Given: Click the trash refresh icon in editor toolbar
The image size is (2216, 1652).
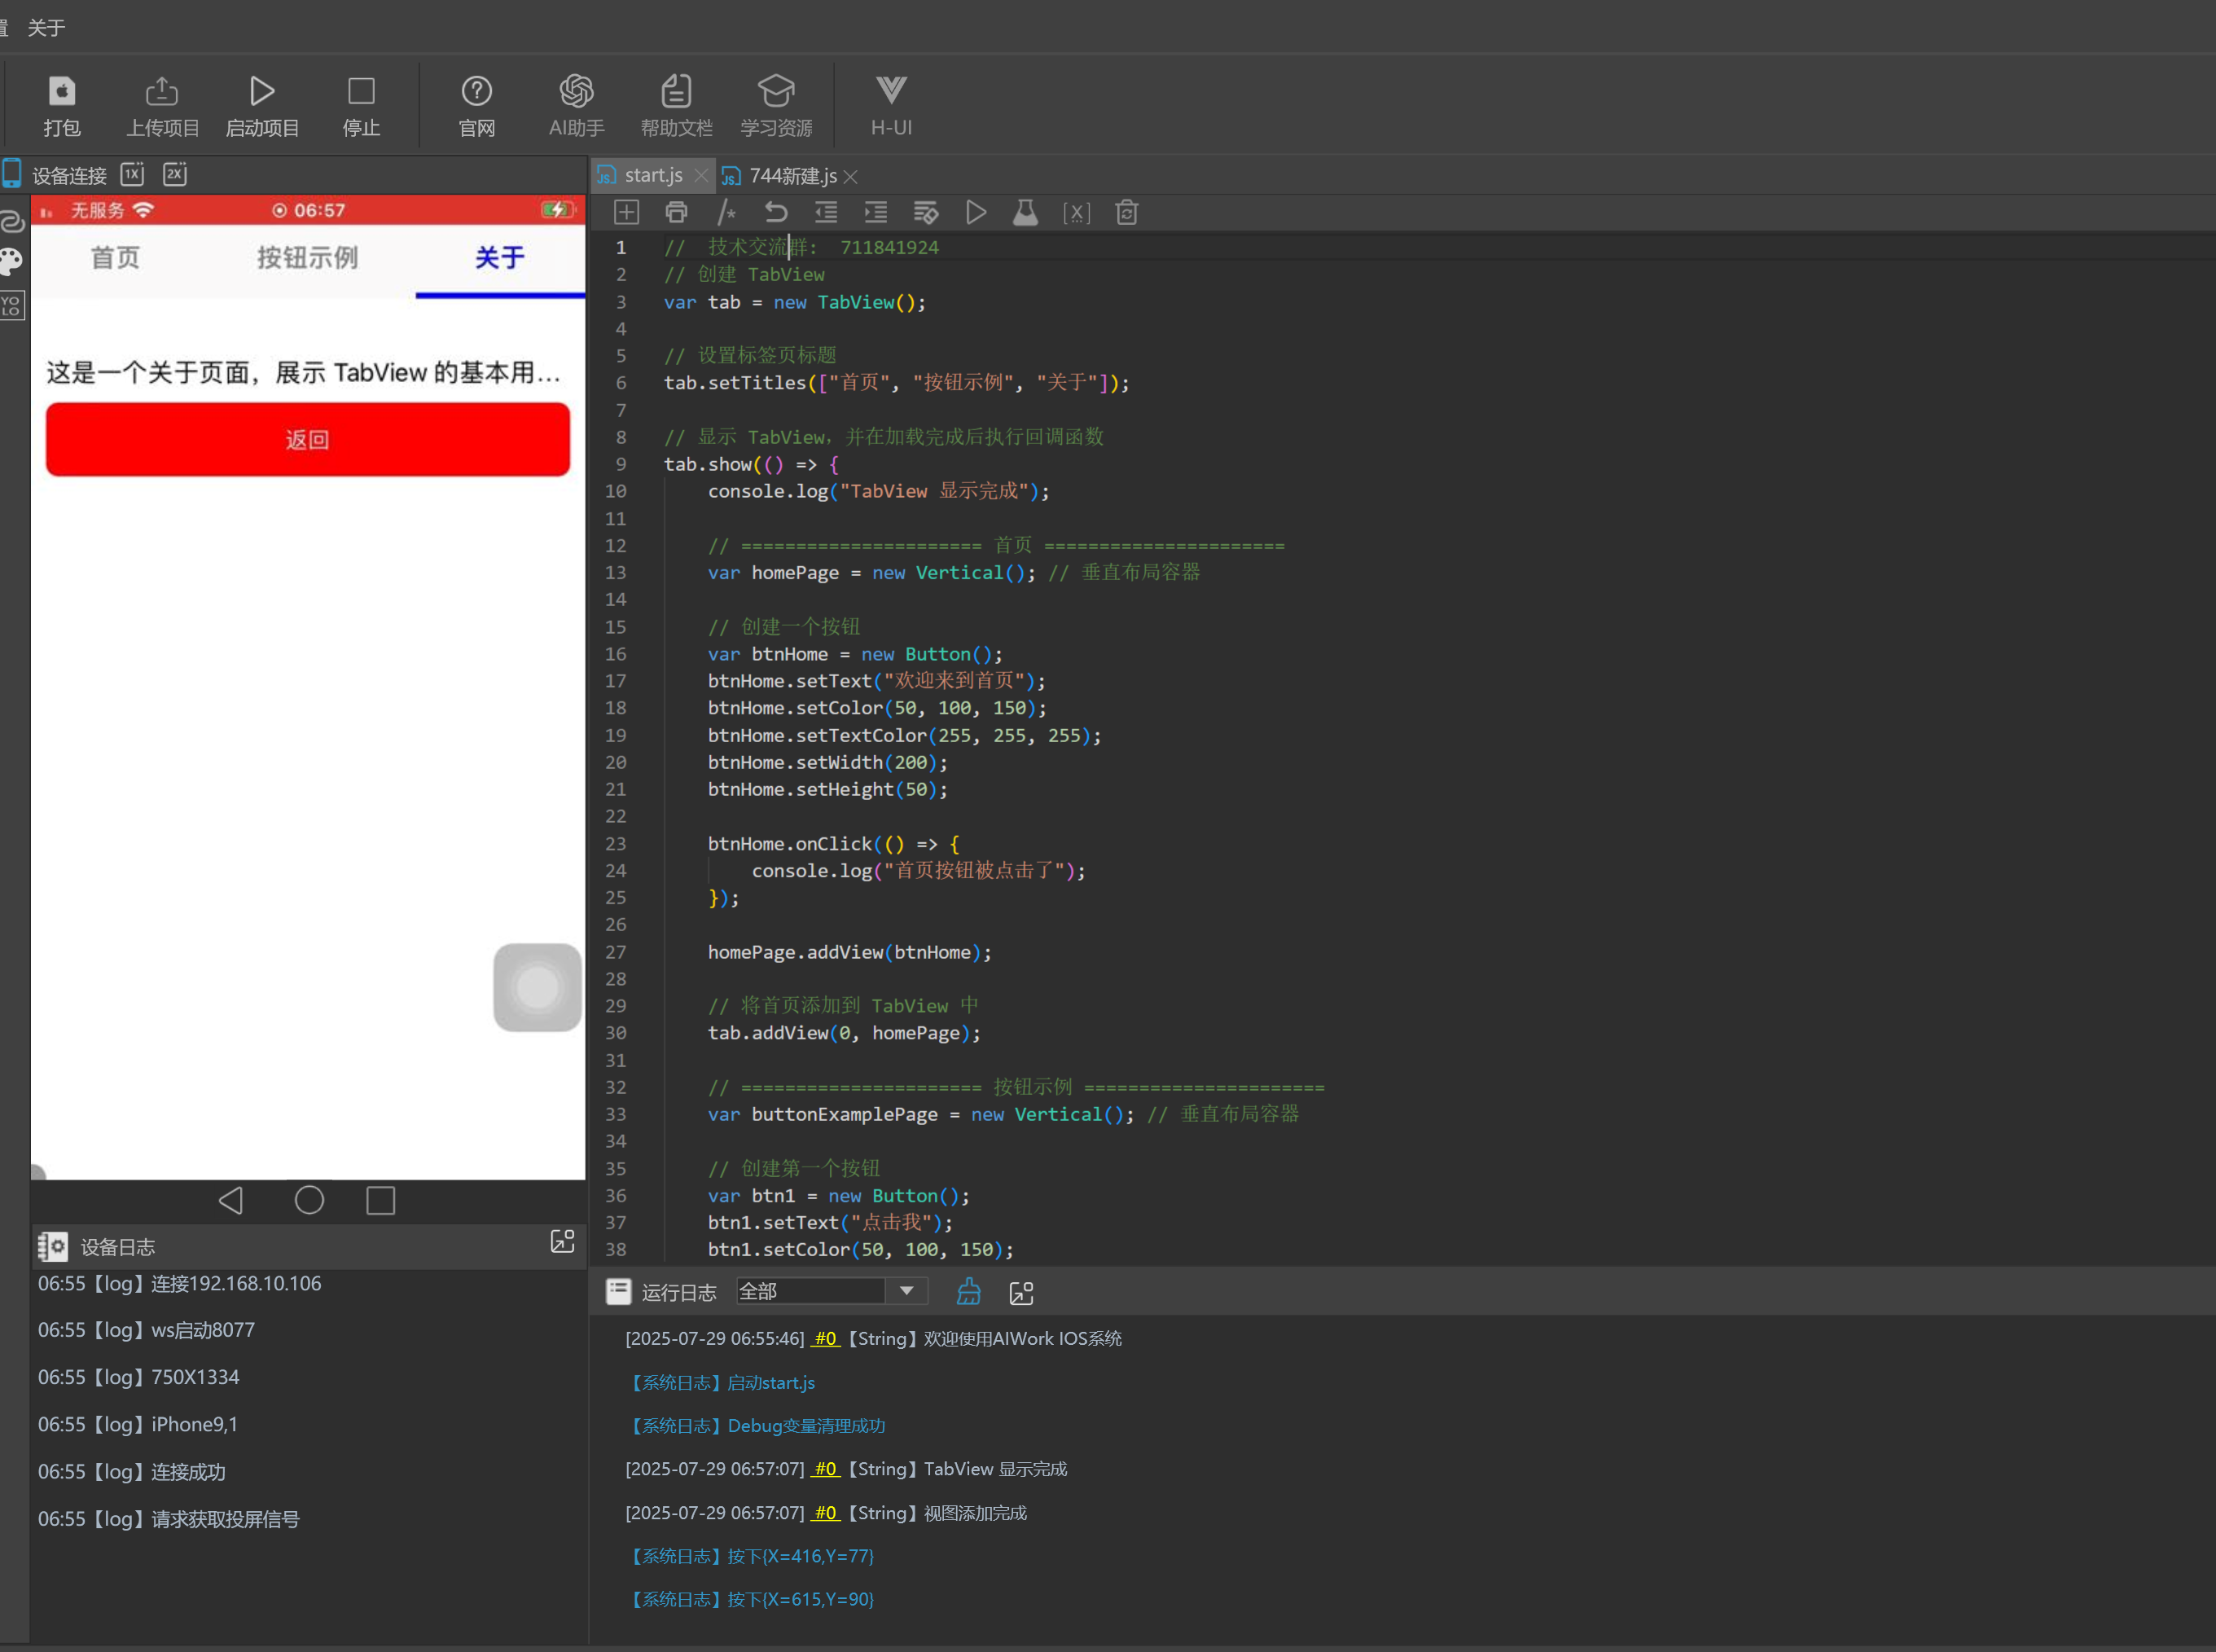Looking at the screenshot, I should point(1126,212).
